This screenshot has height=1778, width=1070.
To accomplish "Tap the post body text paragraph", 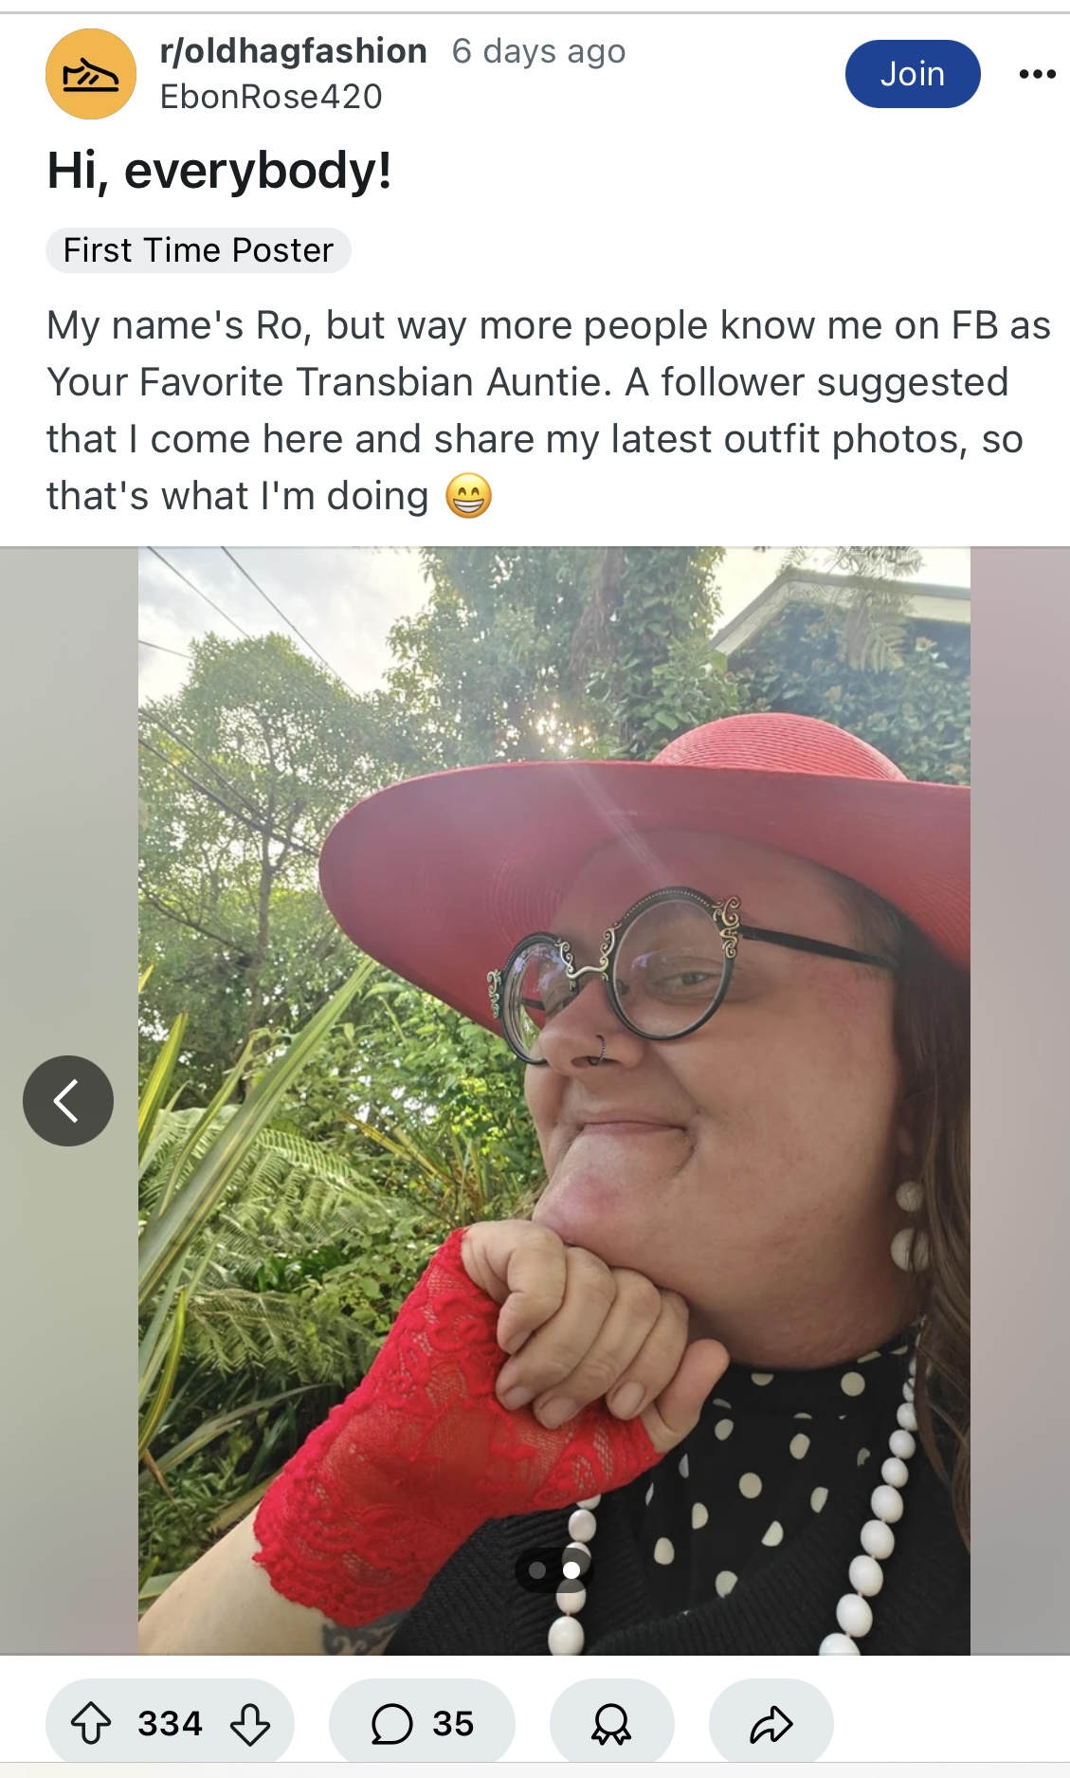I will coord(548,411).
